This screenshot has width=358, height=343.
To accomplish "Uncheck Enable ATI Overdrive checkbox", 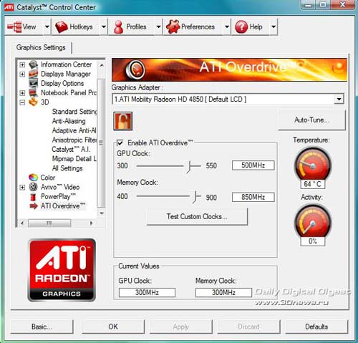I will tap(120, 142).
